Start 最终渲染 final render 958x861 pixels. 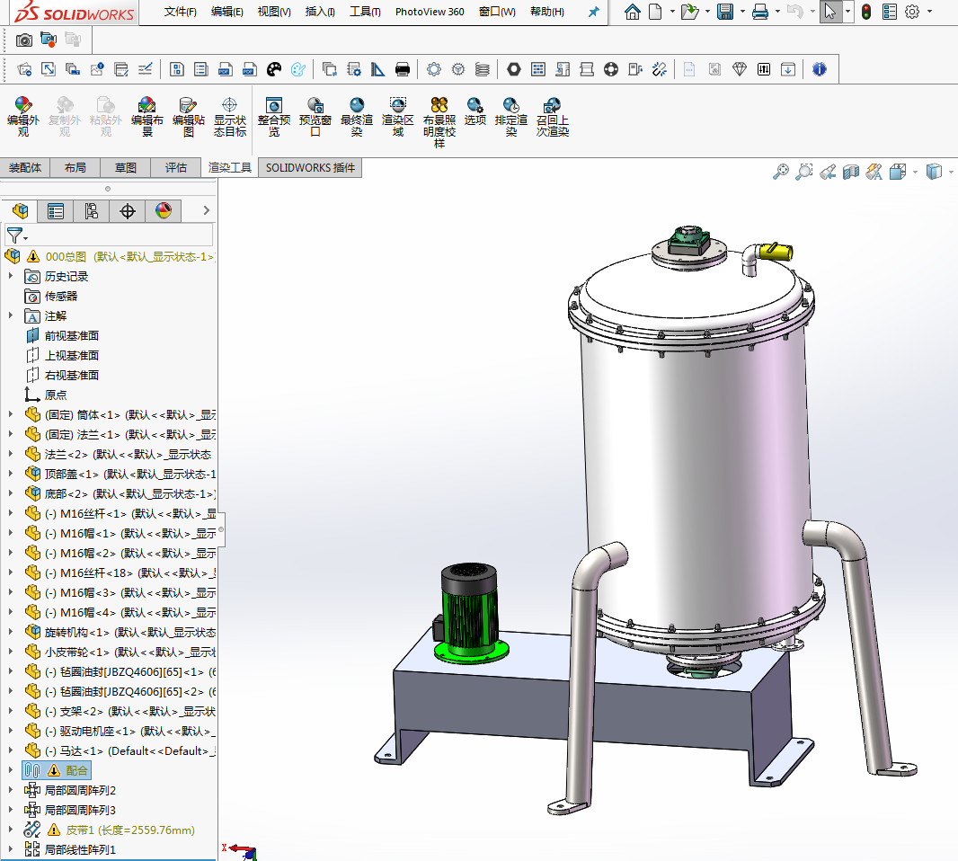pos(357,107)
